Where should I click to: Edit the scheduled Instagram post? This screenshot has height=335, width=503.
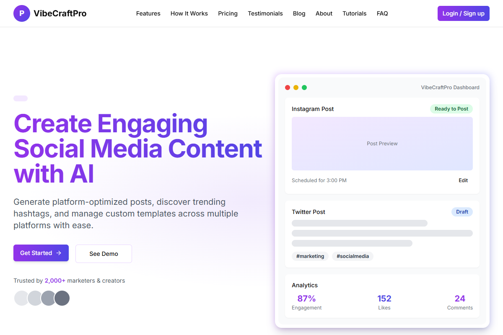(x=463, y=180)
